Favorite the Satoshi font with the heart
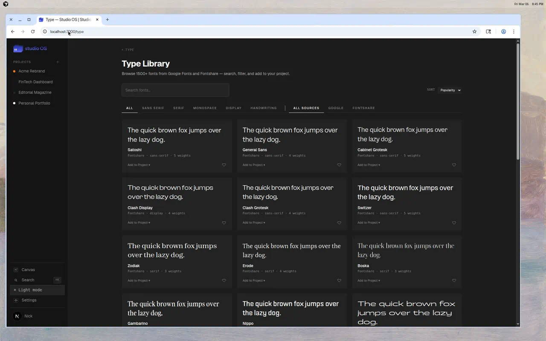 [x=224, y=165]
